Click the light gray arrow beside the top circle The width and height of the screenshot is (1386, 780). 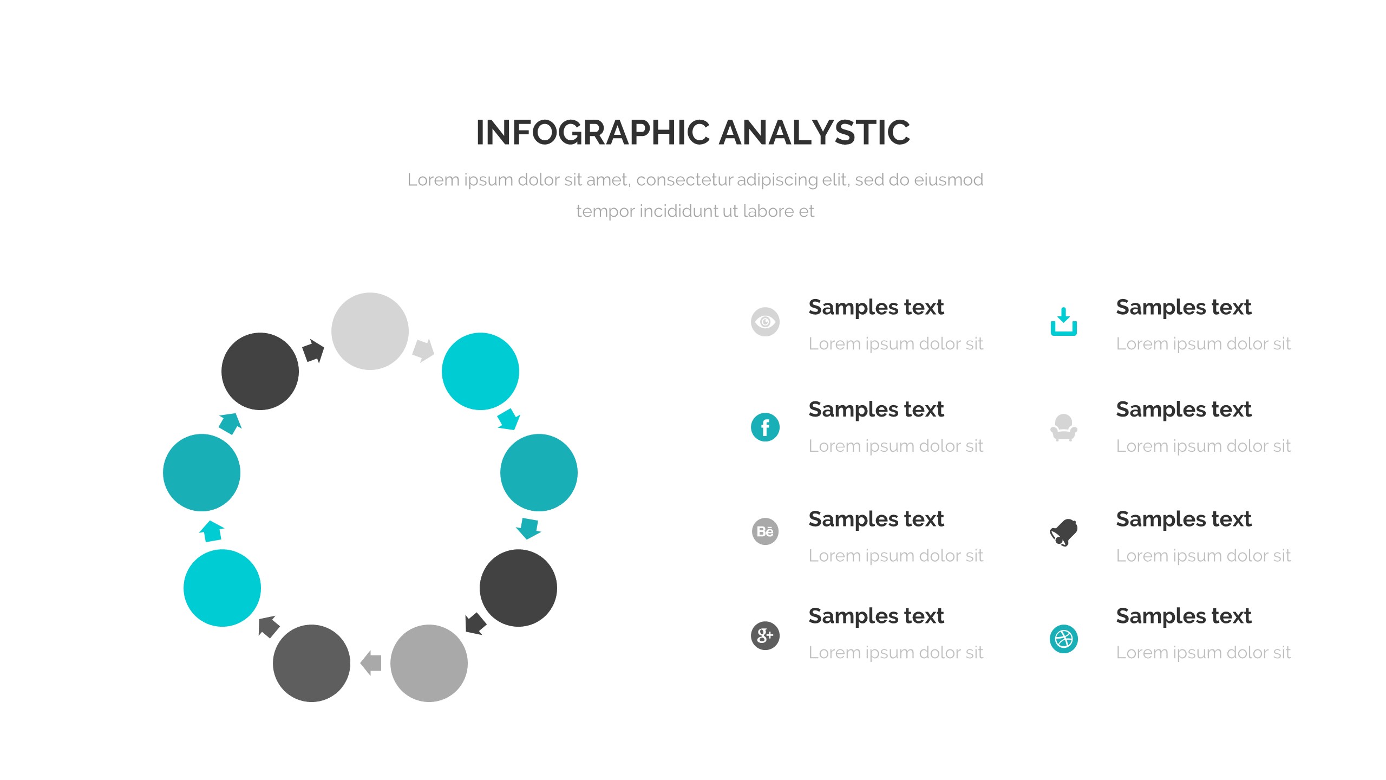click(x=423, y=350)
